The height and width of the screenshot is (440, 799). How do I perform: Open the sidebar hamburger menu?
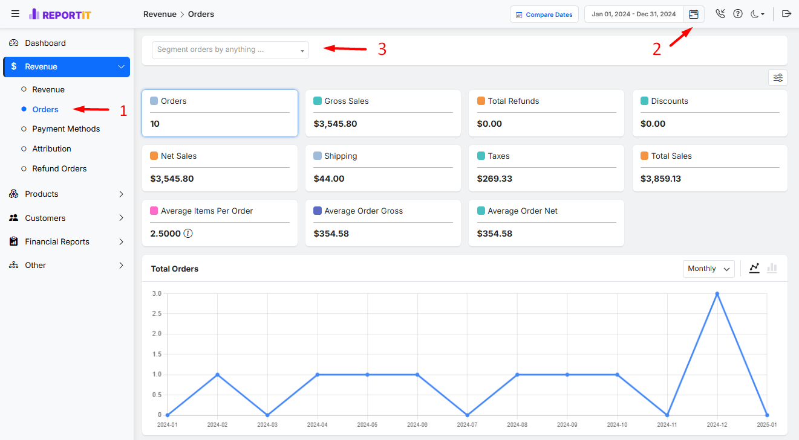[15, 13]
